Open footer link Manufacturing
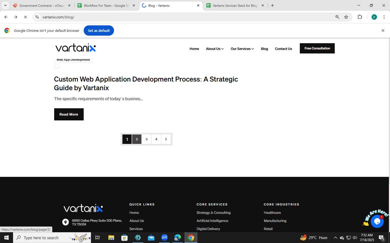Screen dimensions: 390x243 click(275, 221)
